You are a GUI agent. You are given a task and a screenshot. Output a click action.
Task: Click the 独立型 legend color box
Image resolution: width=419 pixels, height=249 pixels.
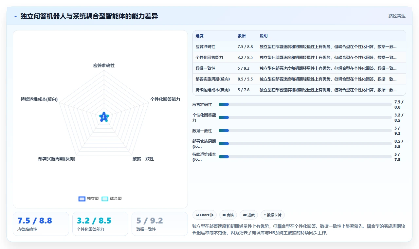pyautogui.click(x=82, y=199)
